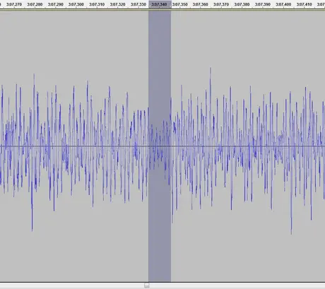
Task: Click the 3:07.300 mark on the time ruler
Action: (x=76, y=4)
